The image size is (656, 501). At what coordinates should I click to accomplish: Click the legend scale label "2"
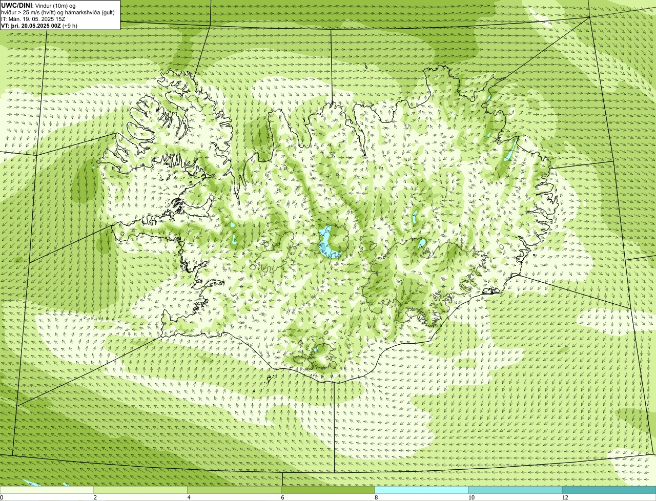[x=95, y=497]
